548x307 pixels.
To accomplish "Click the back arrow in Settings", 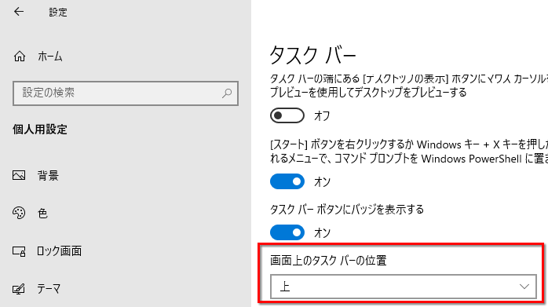I will (19, 12).
